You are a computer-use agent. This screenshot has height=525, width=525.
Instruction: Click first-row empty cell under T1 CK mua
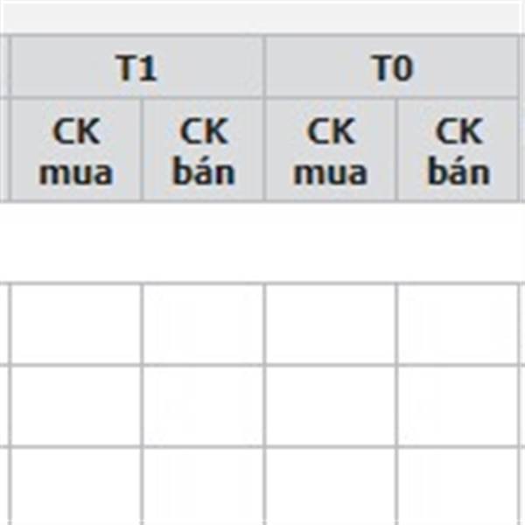click(76, 324)
